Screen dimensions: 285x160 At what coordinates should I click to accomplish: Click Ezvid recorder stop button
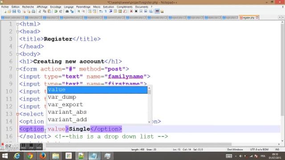coord(31,146)
